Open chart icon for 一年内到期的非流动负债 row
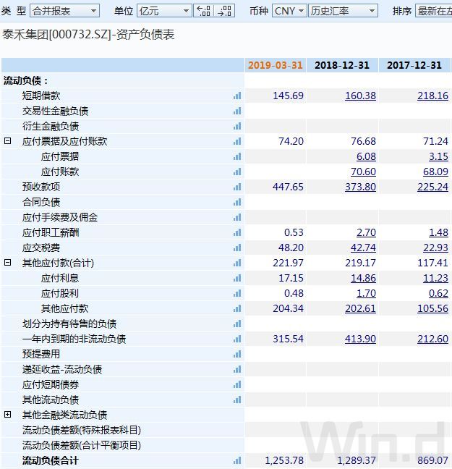This screenshot has width=452, height=469. tap(237, 339)
